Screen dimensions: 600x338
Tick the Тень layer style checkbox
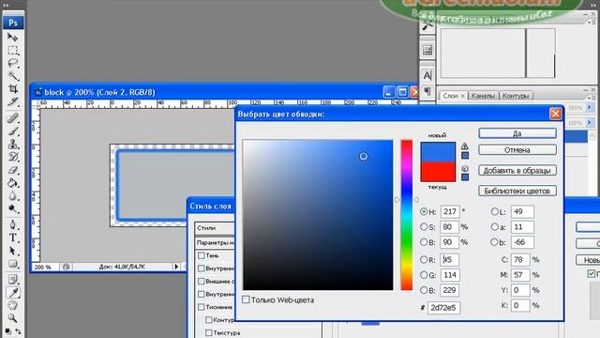pyautogui.click(x=202, y=255)
